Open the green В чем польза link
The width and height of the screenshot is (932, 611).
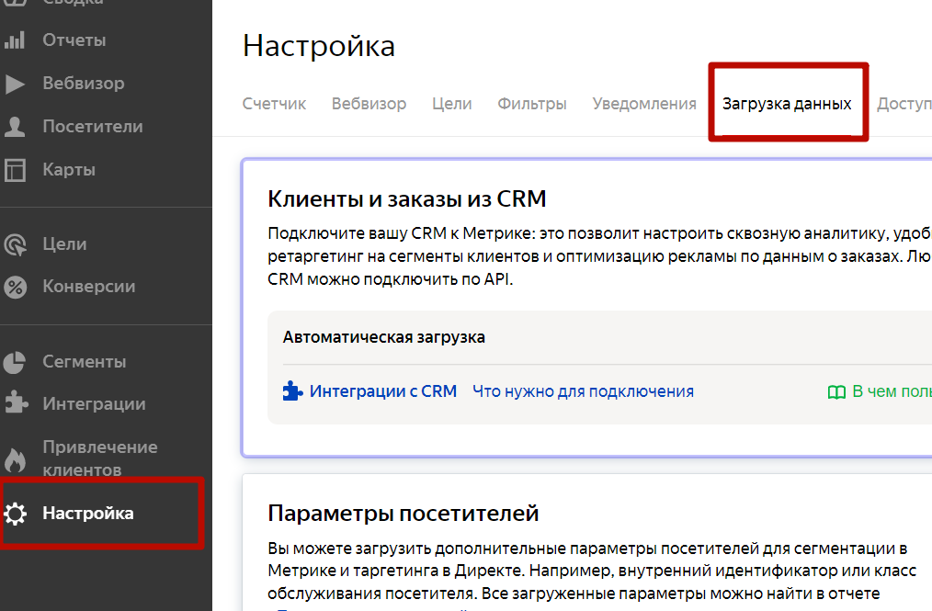coord(892,391)
